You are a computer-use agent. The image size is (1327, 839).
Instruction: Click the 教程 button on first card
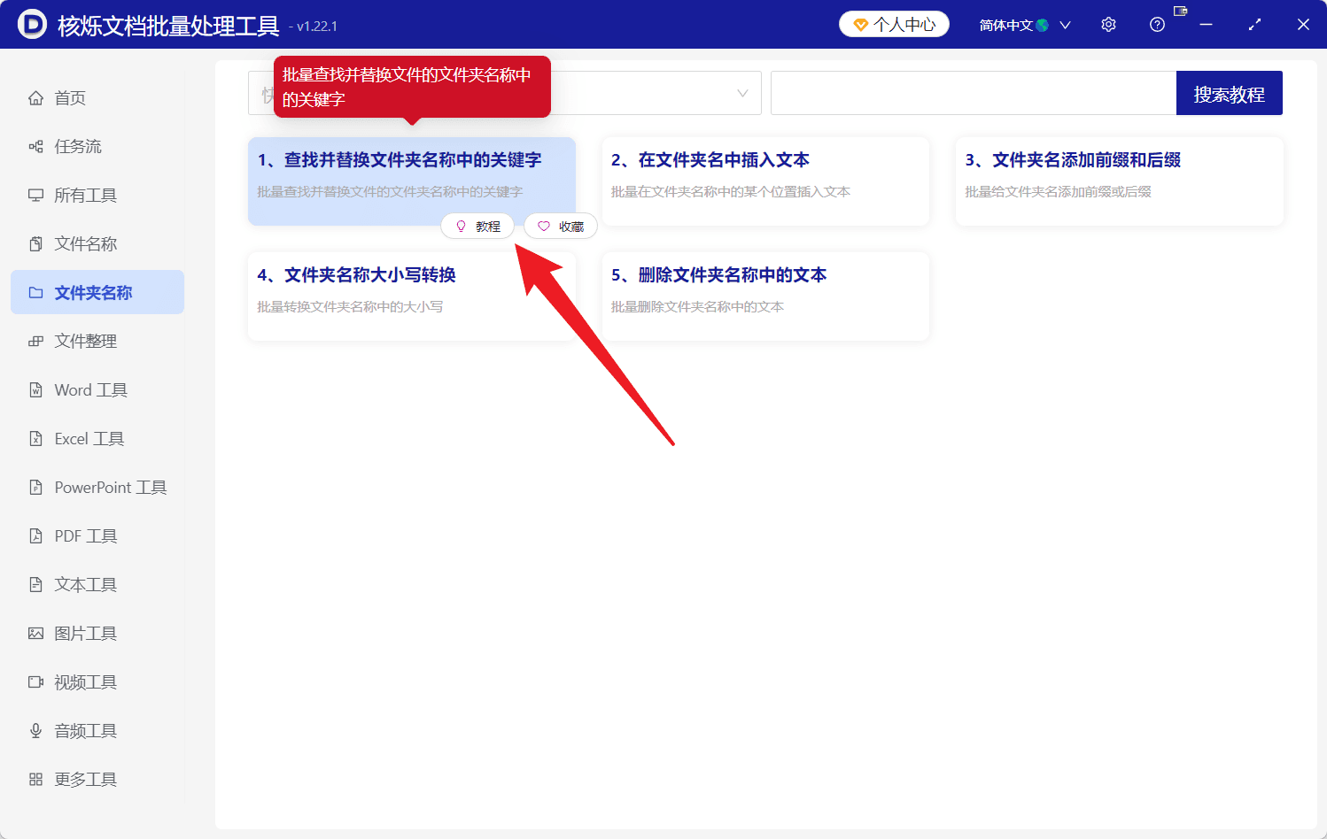pos(477,227)
